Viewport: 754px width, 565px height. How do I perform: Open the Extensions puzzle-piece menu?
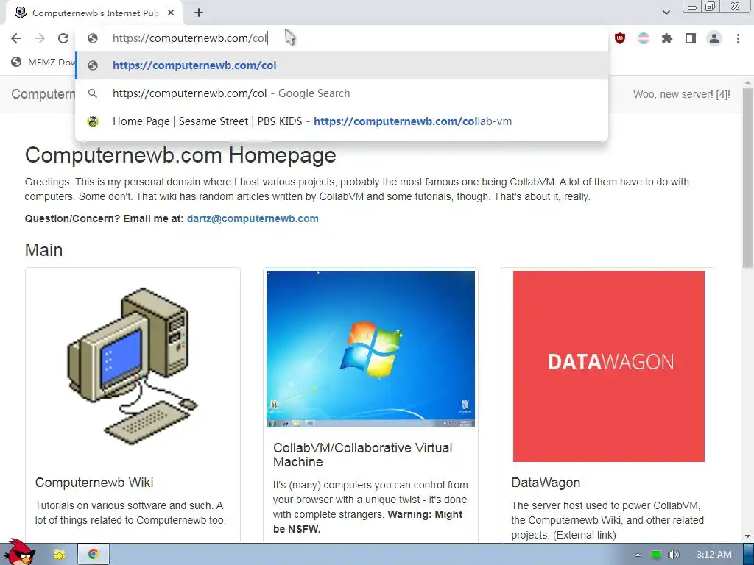(667, 38)
